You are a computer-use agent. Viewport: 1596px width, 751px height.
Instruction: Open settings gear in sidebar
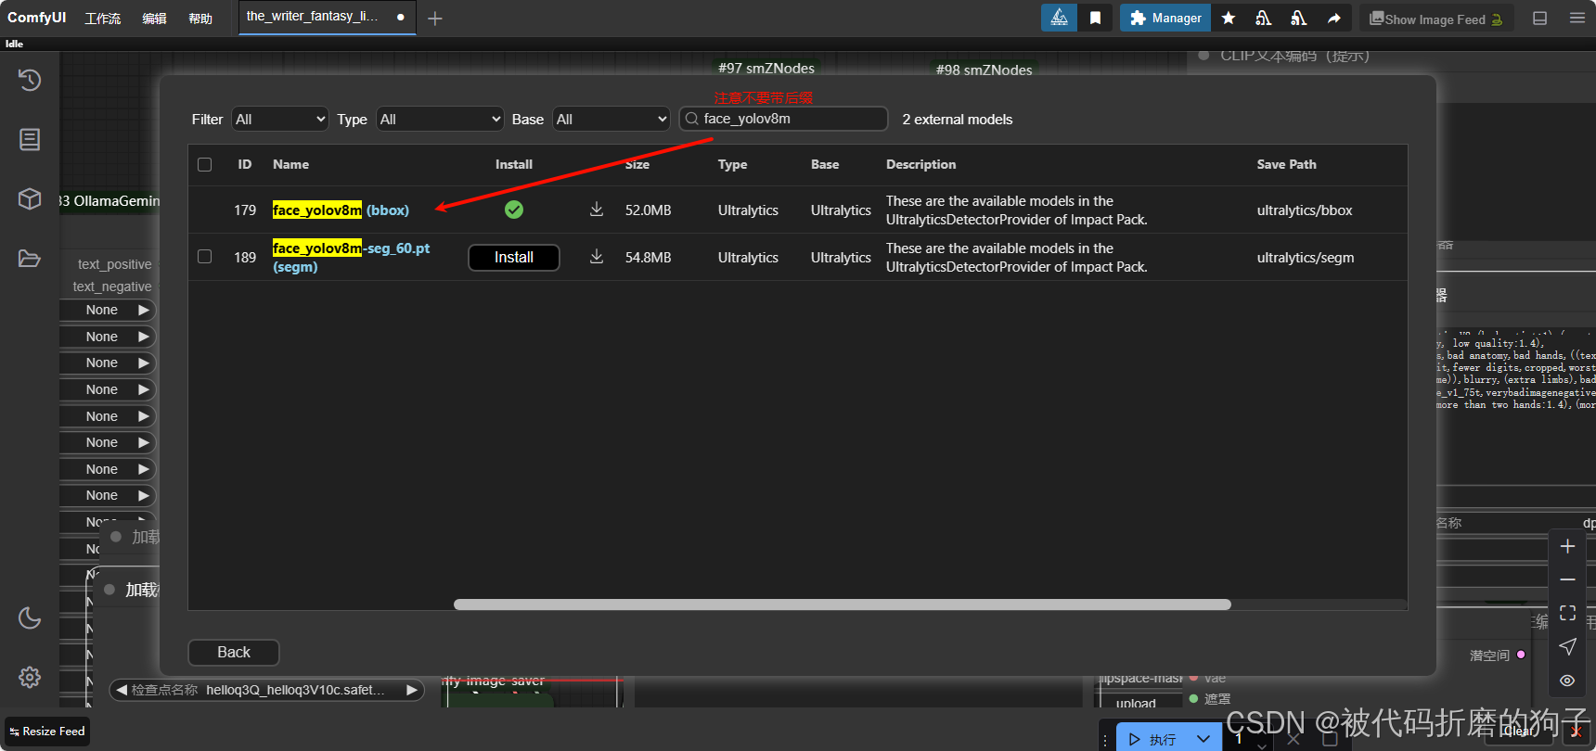[30, 677]
